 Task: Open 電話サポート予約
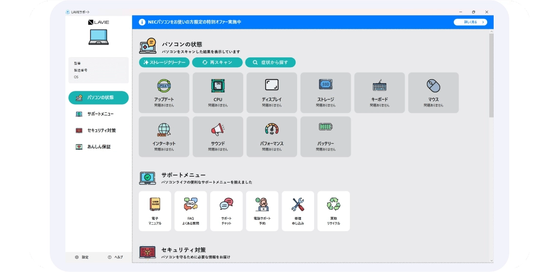(262, 211)
